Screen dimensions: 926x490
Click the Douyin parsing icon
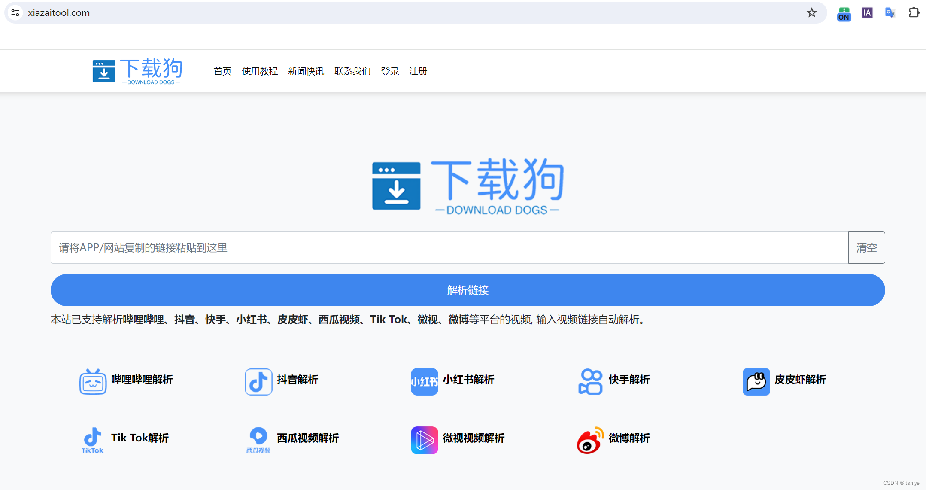[x=258, y=381]
